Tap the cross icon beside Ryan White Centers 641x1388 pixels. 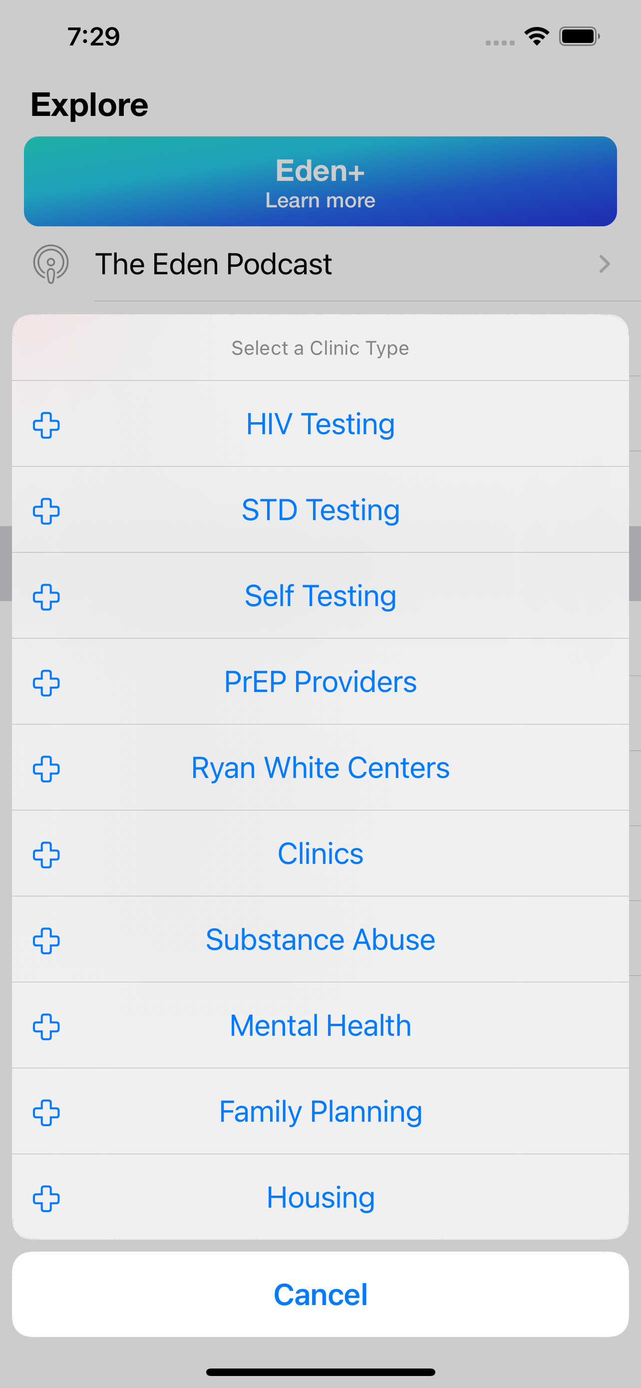[x=46, y=769]
